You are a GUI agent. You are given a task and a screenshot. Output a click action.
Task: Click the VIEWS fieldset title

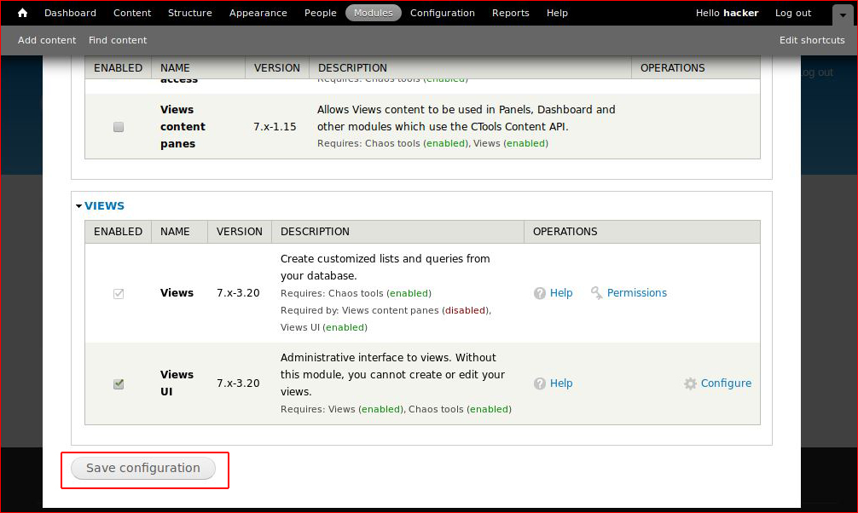[x=104, y=206]
